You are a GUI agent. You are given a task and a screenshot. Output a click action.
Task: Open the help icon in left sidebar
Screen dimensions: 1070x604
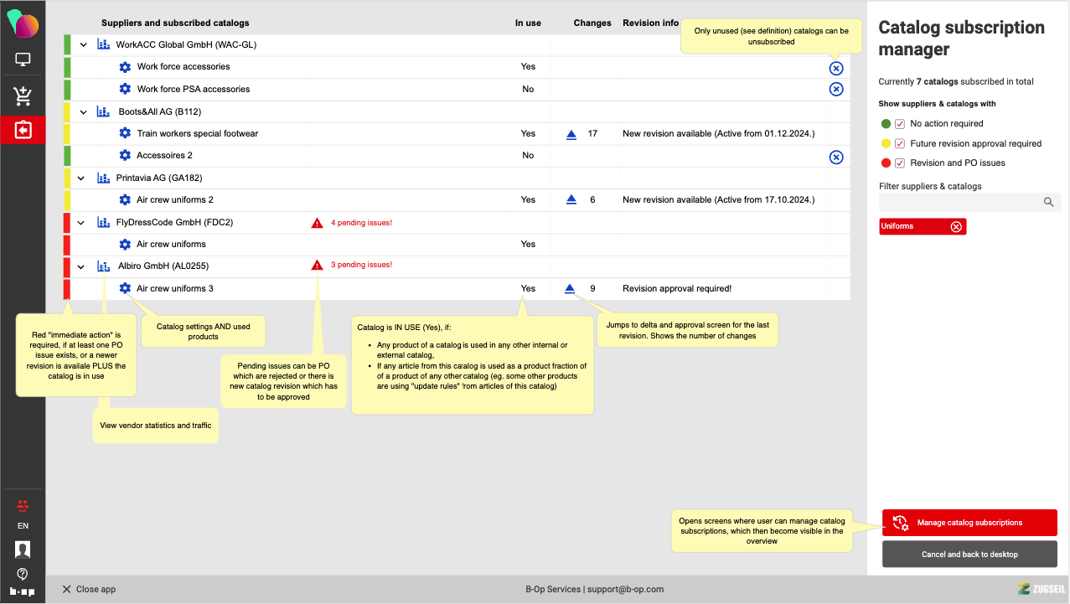[x=23, y=574]
